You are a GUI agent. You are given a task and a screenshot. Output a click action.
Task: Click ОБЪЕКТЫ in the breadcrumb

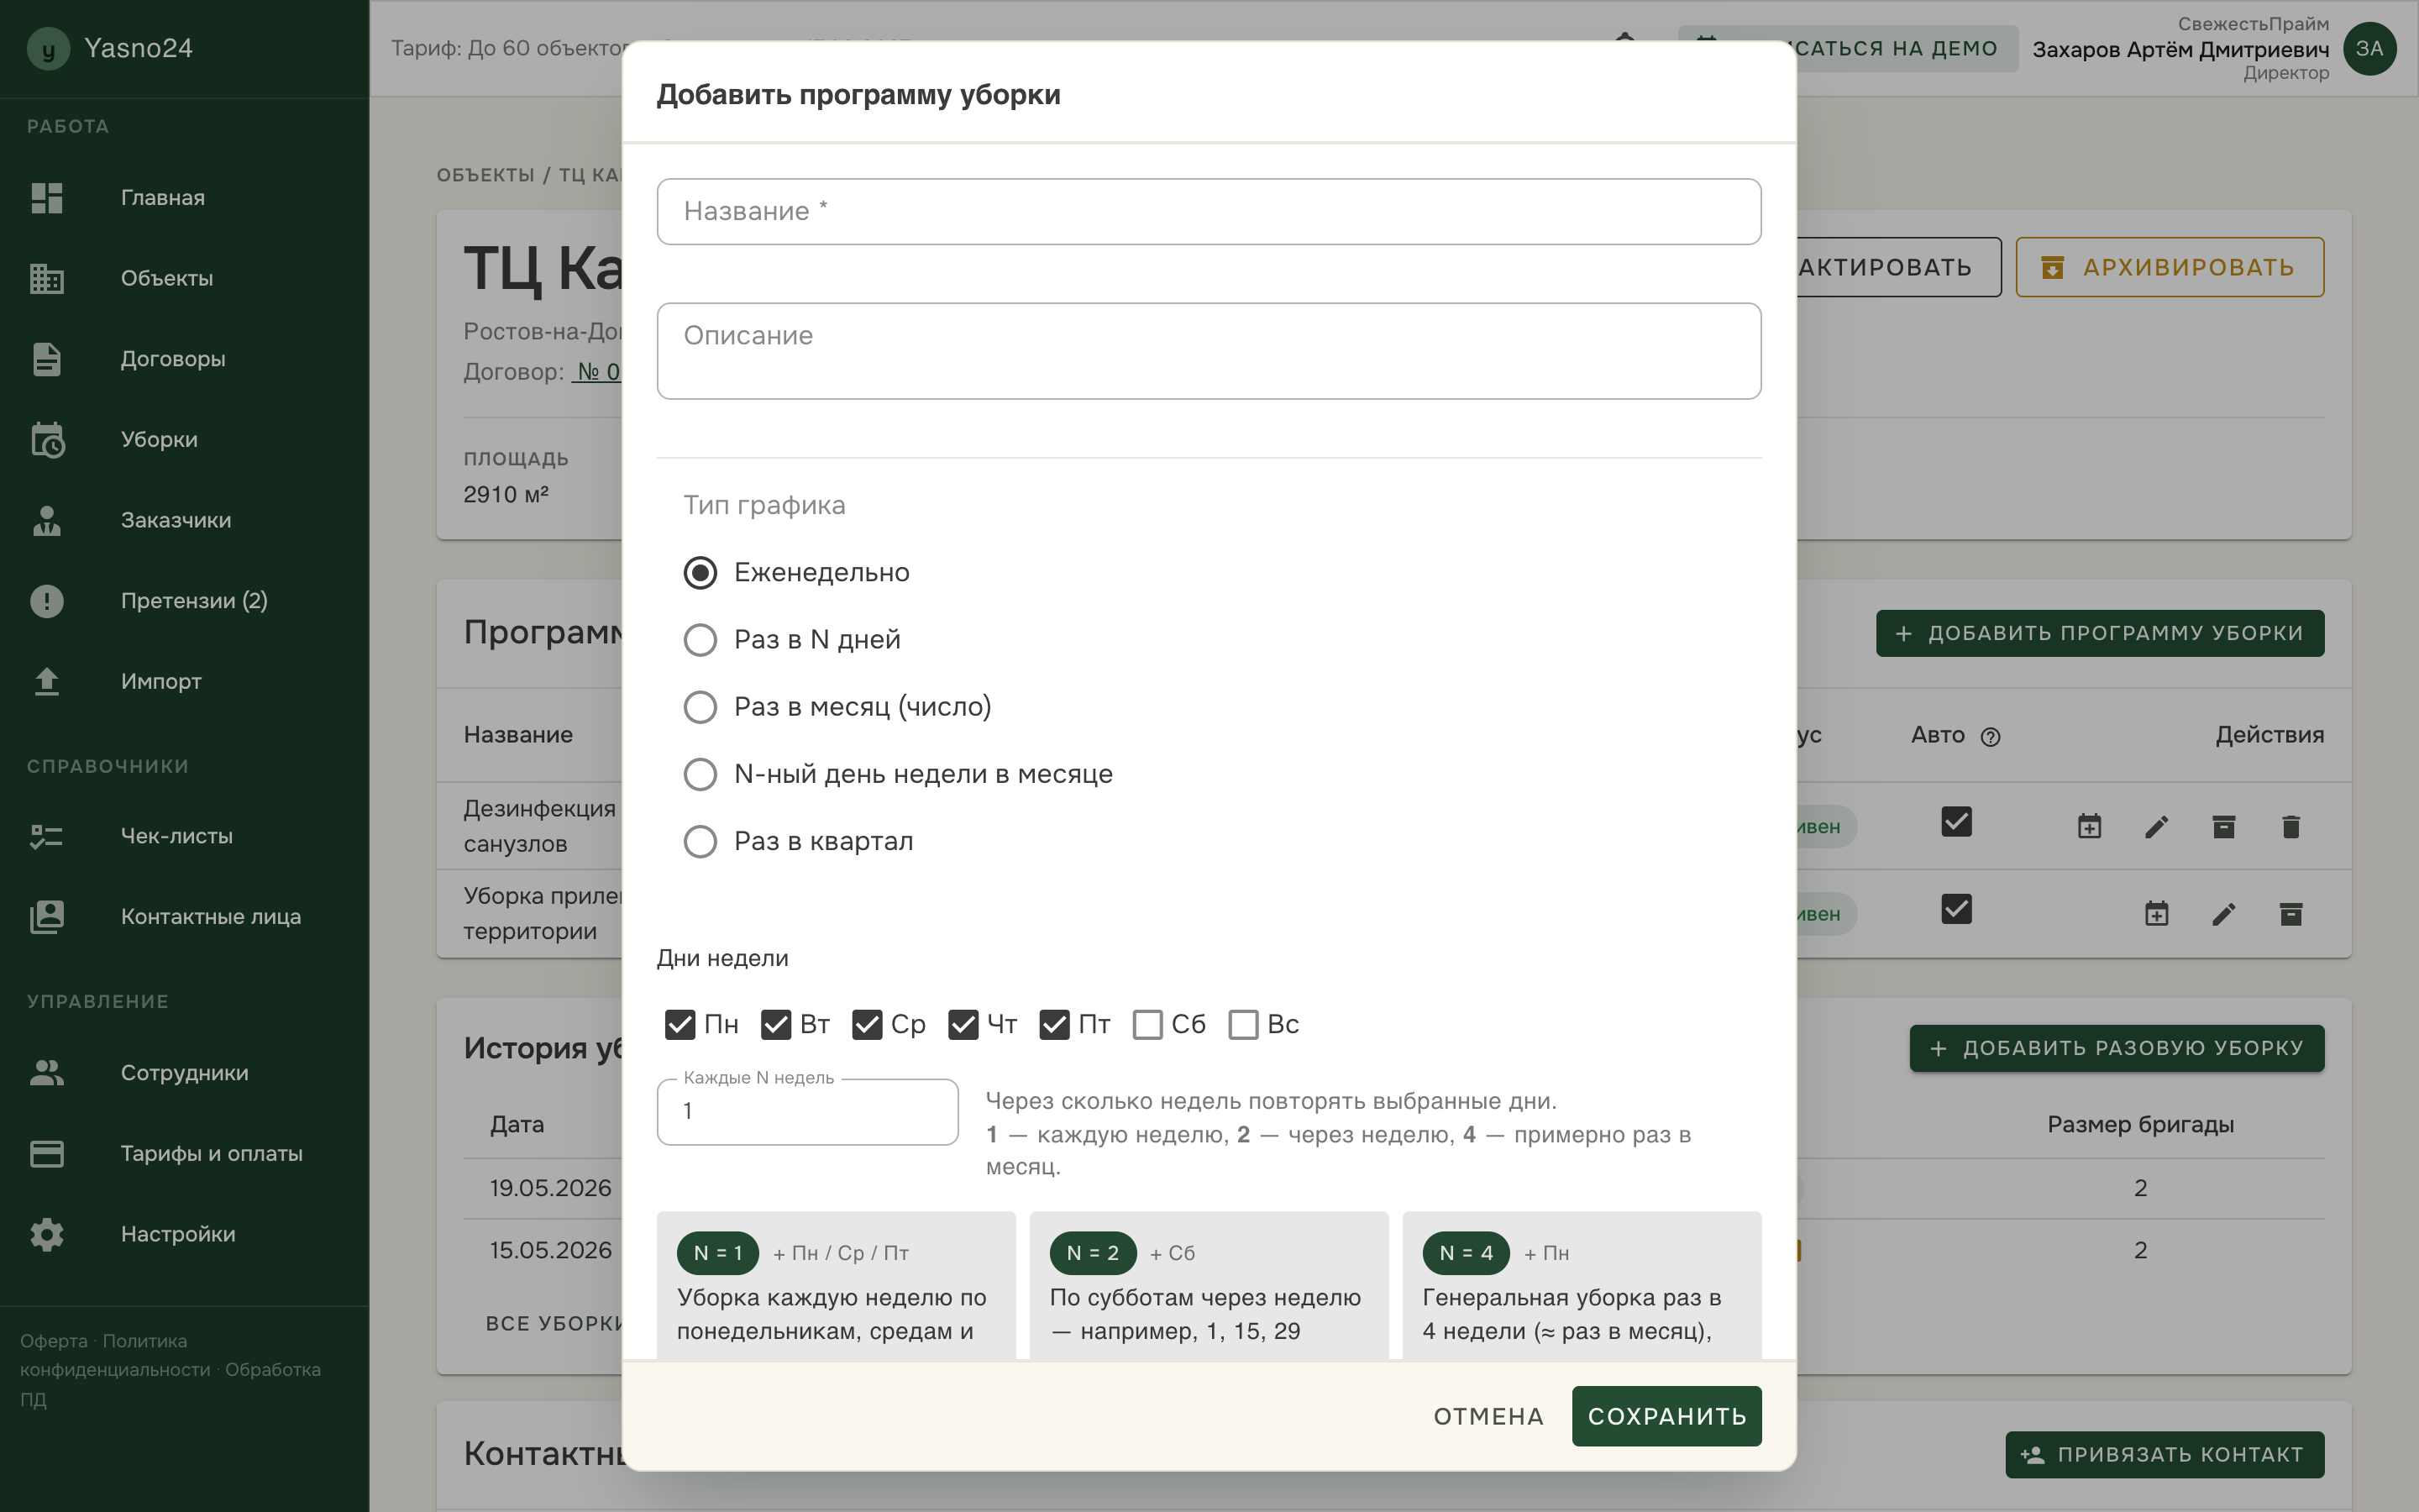(485, 175)
